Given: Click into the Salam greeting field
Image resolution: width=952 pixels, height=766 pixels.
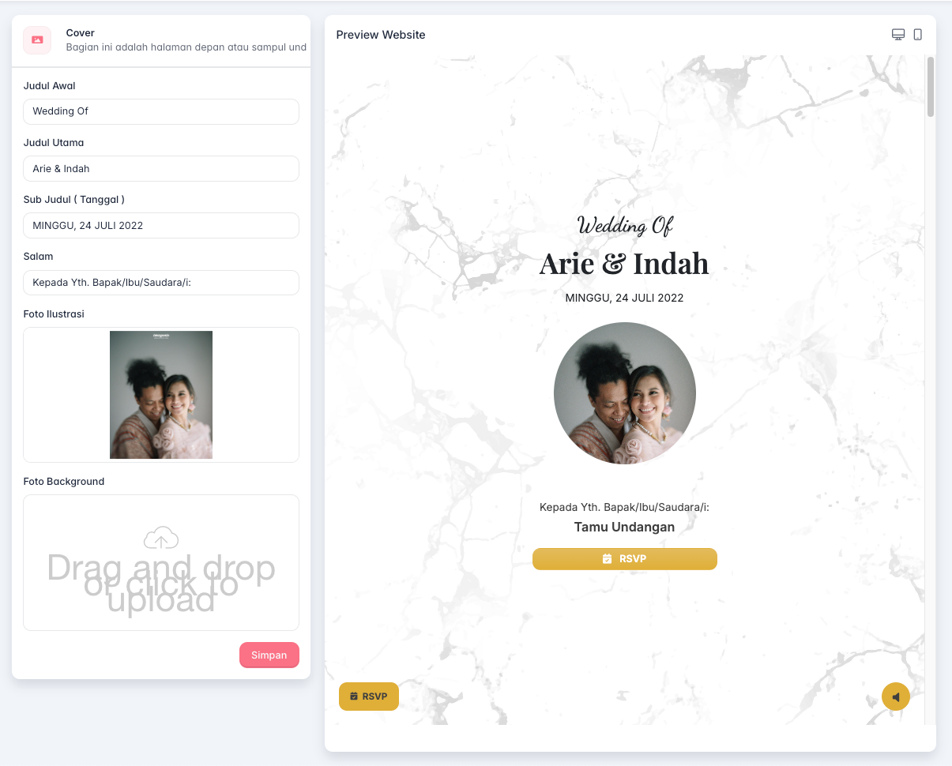Looking at the screenshot, I should tap(161, 283).
